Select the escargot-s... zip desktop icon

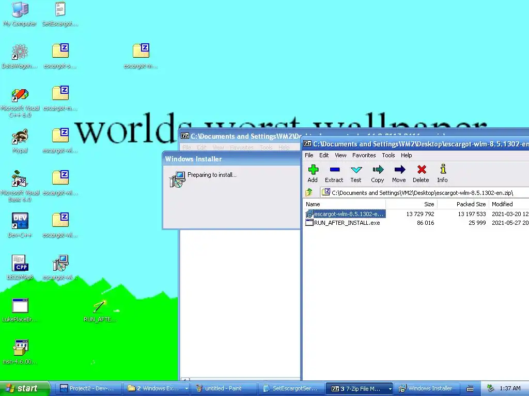(x=60, y=56)
